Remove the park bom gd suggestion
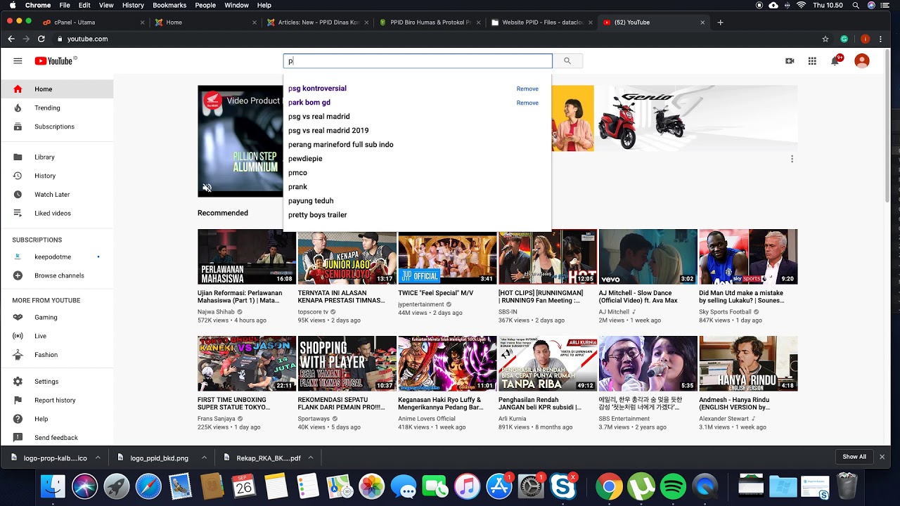This screenshot has height=506, width=900. pos(527,103)
